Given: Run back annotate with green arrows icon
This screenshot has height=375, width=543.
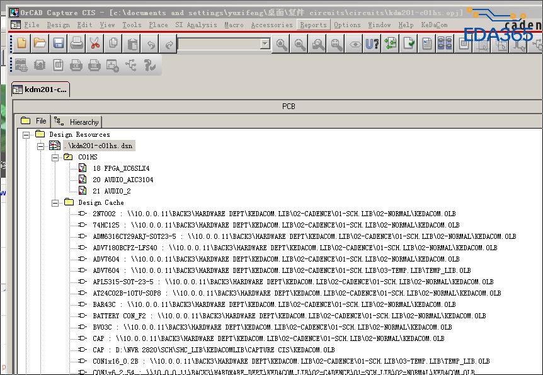Looking at the screenshot, I should (391, 43).
